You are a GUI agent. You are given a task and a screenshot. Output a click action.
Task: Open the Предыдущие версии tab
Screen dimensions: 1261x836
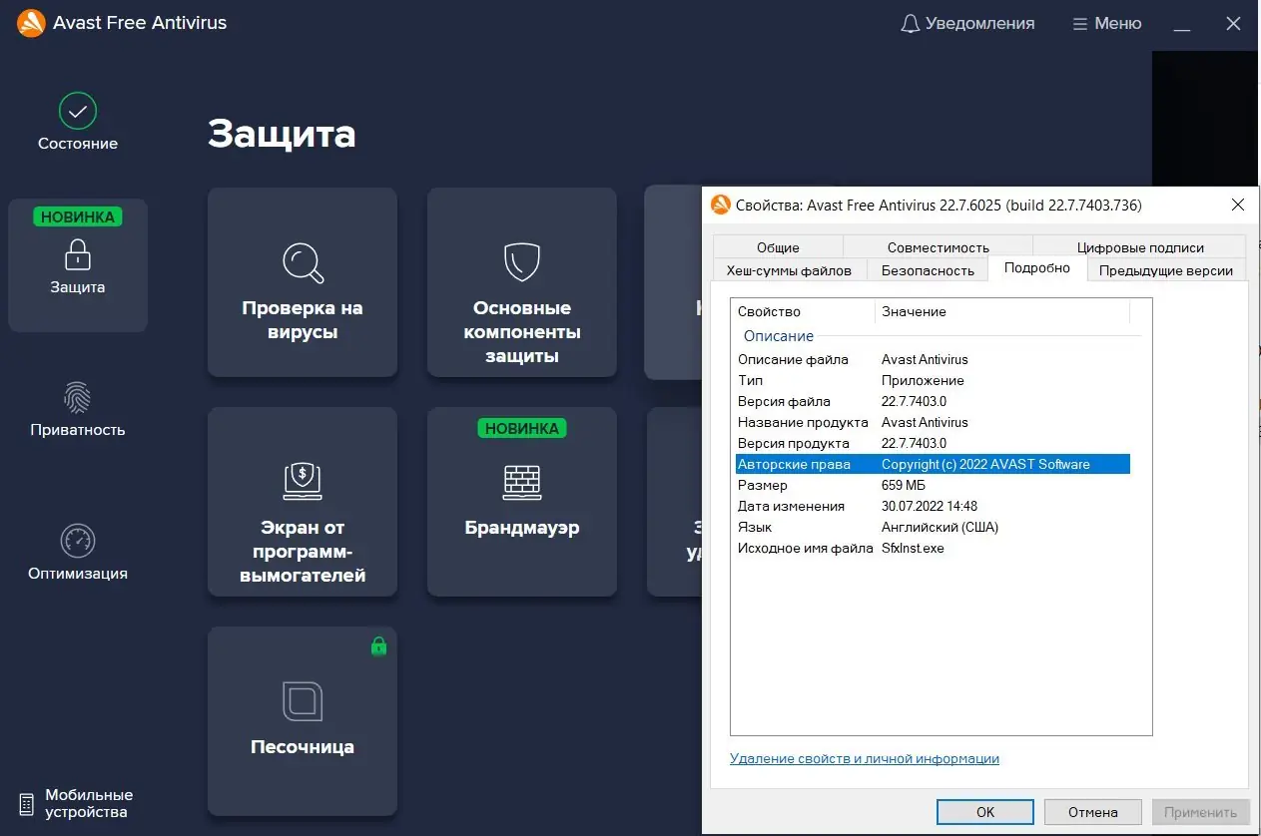[1166, 269]
